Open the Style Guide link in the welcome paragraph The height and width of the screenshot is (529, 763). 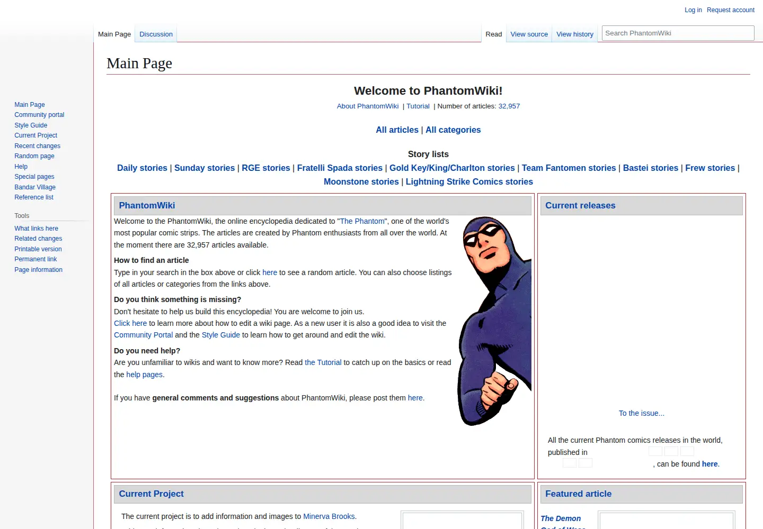coord(221,335)
